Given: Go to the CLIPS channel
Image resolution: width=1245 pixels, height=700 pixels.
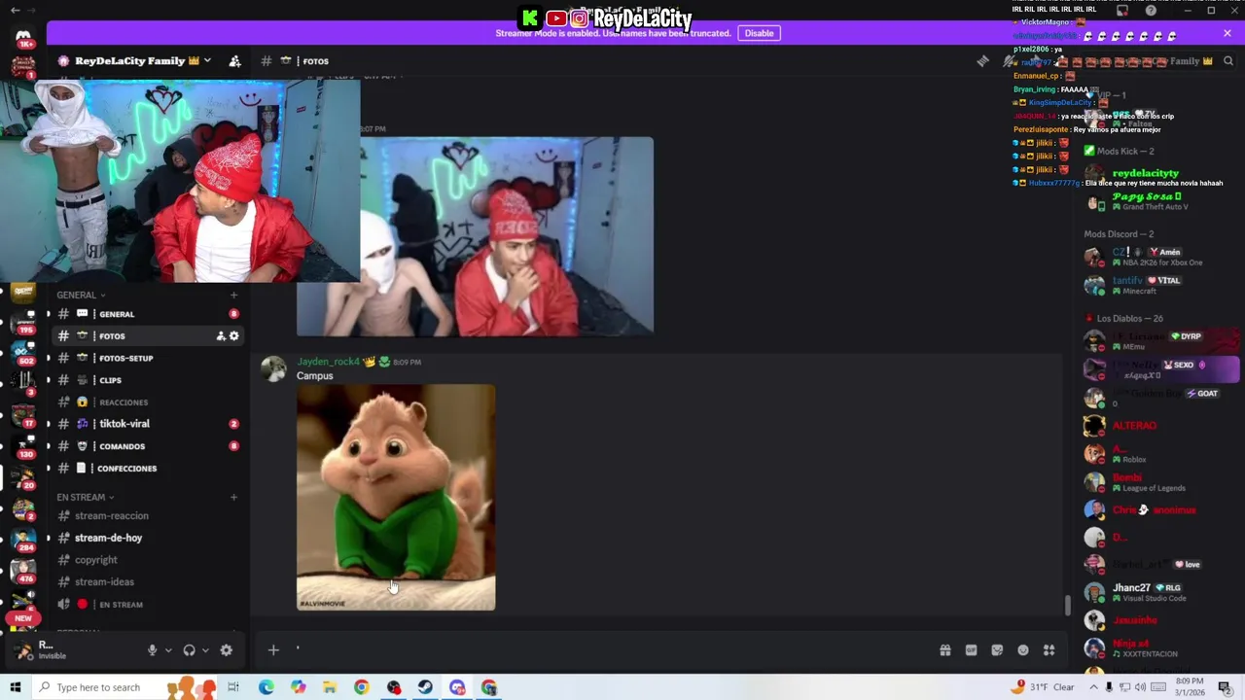Looking at the screenshot, I should (x=146, y=380).
